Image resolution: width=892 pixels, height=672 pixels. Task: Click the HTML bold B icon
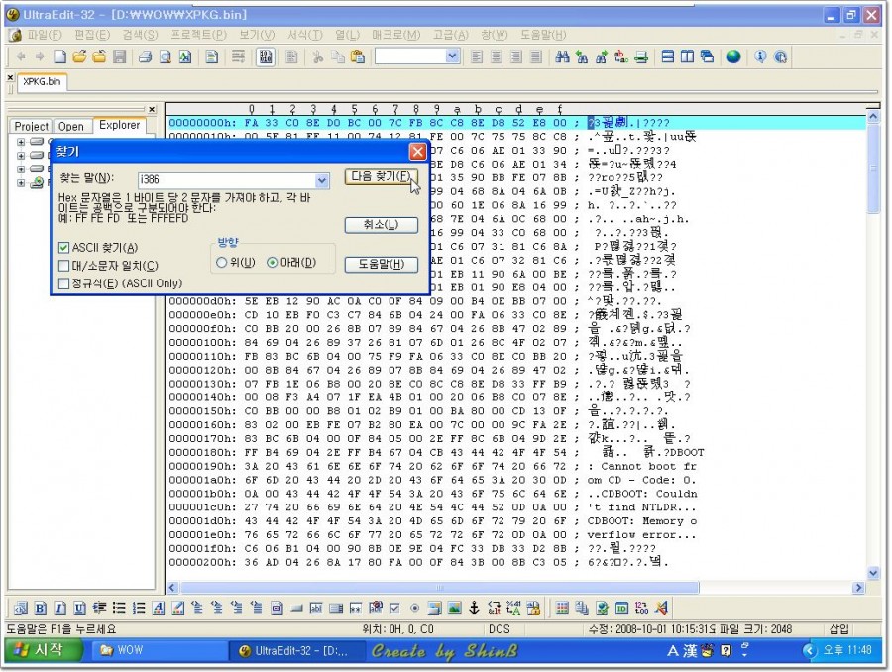[41, 608]
